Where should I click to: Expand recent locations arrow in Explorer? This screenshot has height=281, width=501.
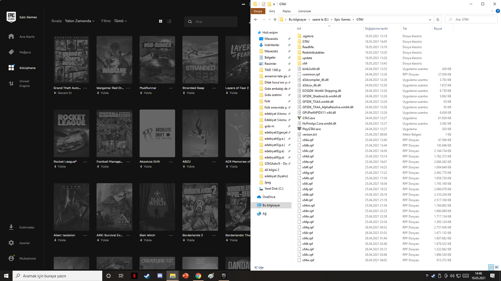270,20
